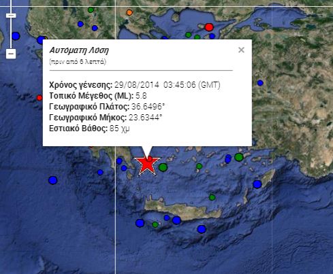Click larger blue marker on Crete's south coast
Viewport: 333px width, 274px height.
click(x=176, y=220)
